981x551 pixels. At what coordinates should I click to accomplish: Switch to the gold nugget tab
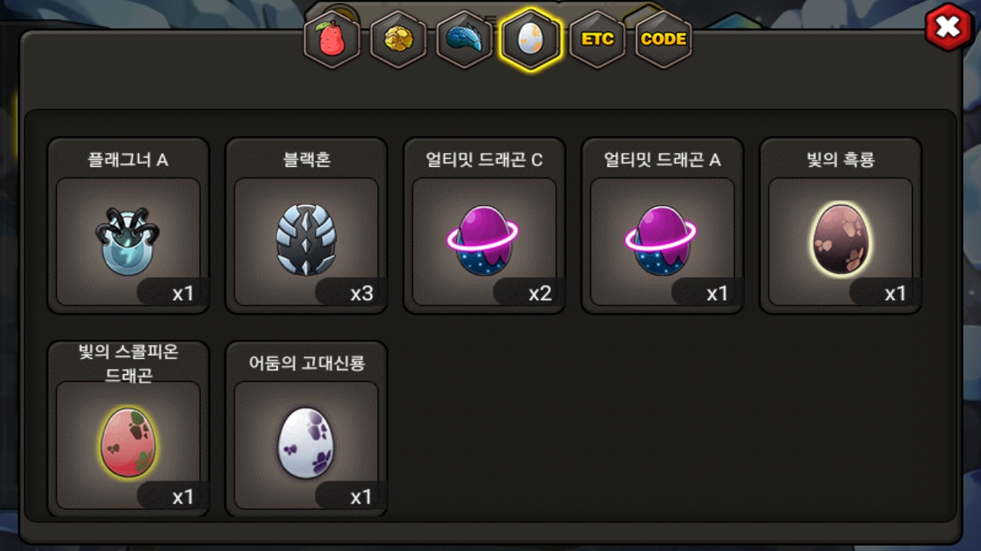399,40
